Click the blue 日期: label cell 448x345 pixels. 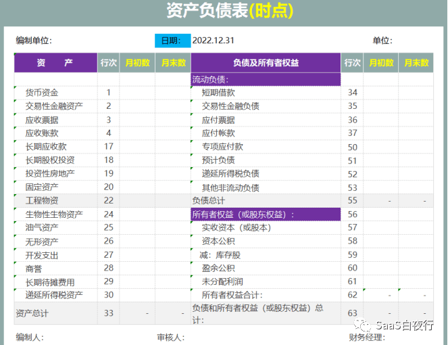[172, 41]
